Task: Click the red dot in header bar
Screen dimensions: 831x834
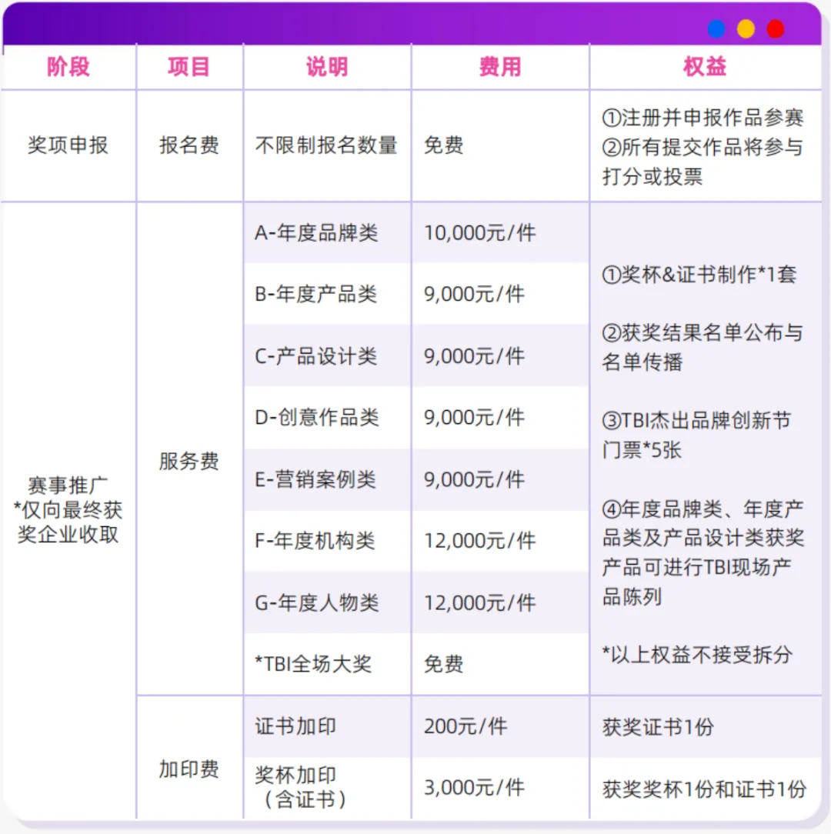Action: 775,28
